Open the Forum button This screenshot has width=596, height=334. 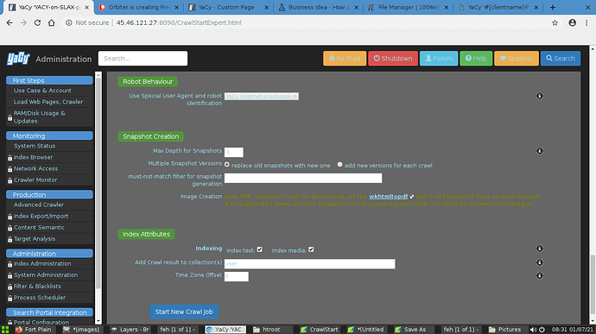(439, 59)
